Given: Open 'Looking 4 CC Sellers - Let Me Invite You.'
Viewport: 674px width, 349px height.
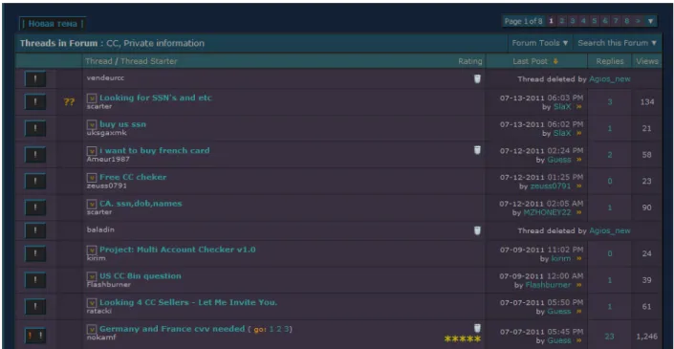Looking at the screenshot, I should pyautogui.click(x=188, y=302).
